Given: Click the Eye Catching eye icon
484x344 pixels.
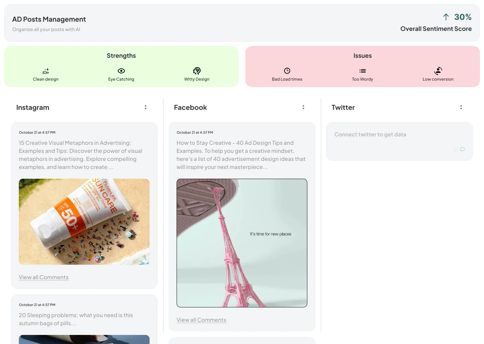Looking at the screenshot, I should pos(121,71).
